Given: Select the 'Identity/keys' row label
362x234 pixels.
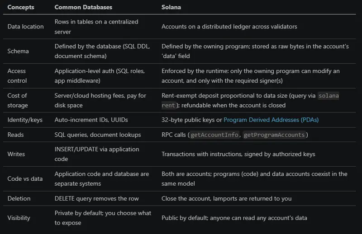Looking at the screenshot, I should point(25,120).
